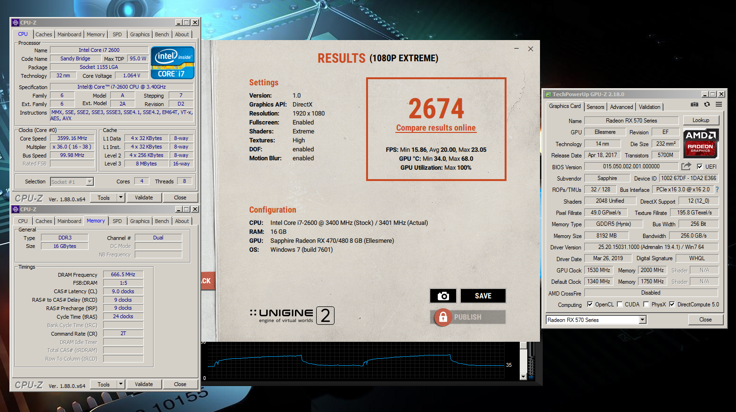
Task: Click Validate button in top CPU-Z window
Action: coord(144,198)
